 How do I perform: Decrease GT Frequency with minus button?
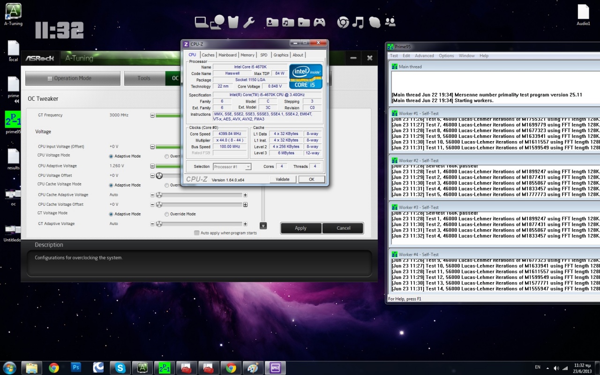(152, 115)
